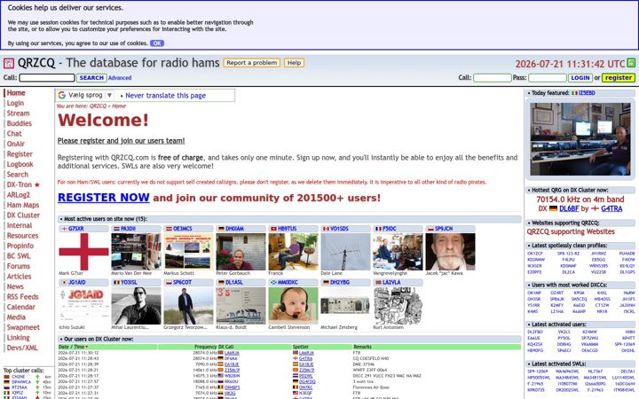This screenshot has height=399, width=639.
Task: Open featured callsign I2SEBD link
Action: (x=587, y=93)
